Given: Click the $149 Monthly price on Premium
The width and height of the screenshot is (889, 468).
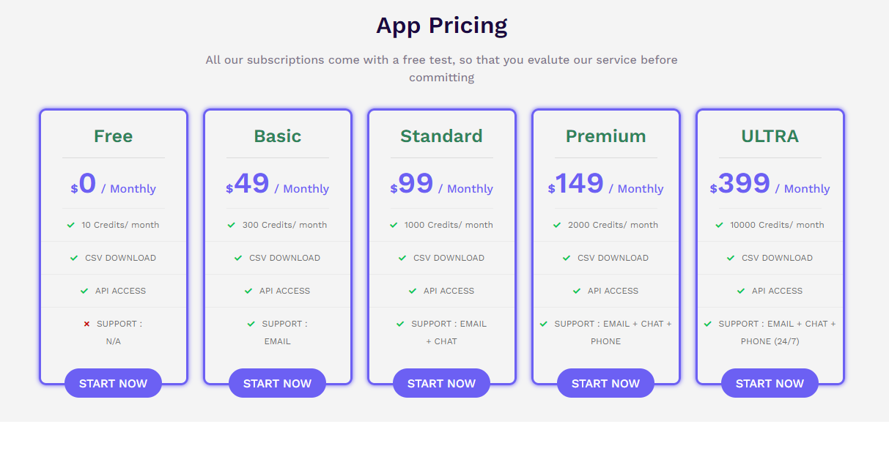Looking at the screenshot, I should click(605, 185).
